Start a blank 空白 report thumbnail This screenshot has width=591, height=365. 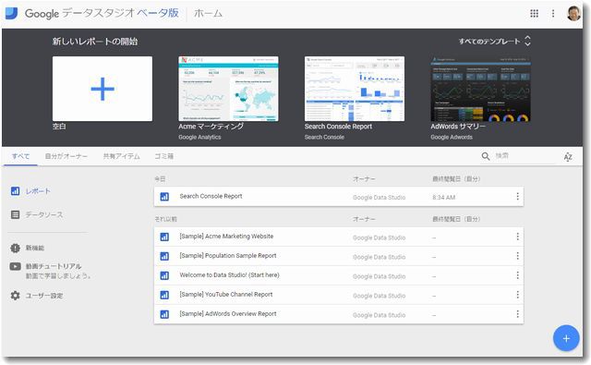coord(103,89)
